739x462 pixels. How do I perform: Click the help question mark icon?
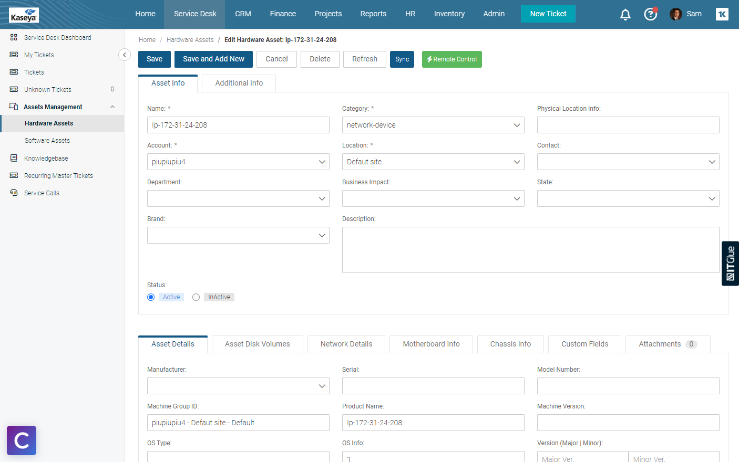(650, 14)
